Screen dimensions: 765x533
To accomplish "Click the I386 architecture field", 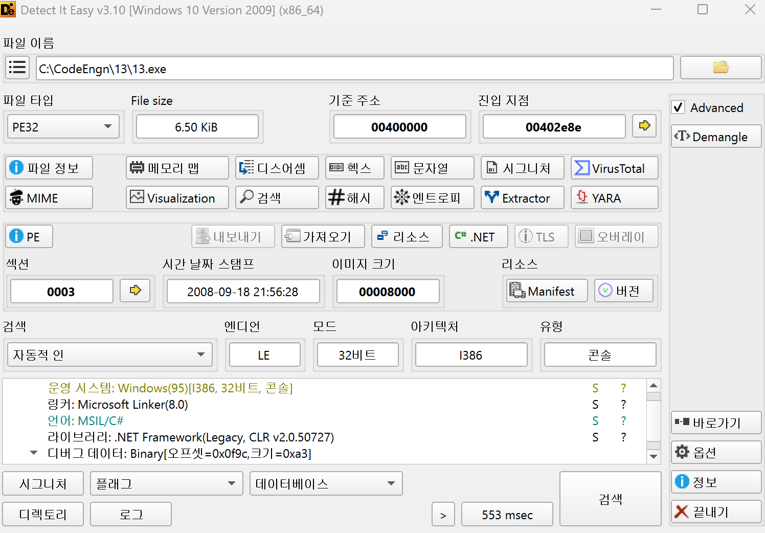I will (x=471, y=355).
